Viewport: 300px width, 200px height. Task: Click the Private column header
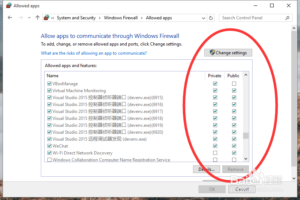click(215, 76)
